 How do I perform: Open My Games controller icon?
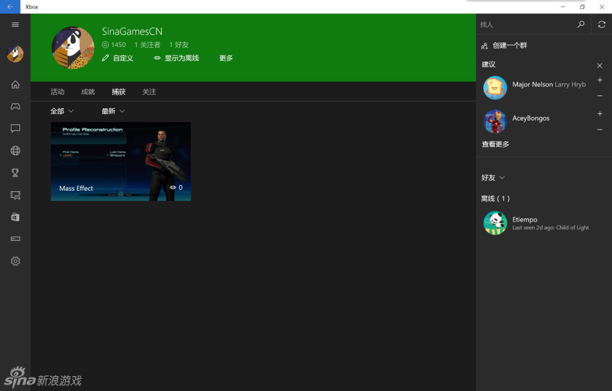pos(15,106)
